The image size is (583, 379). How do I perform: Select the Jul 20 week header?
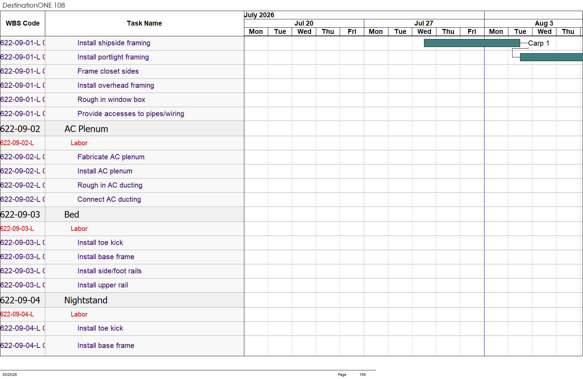(x=304, y=23)
